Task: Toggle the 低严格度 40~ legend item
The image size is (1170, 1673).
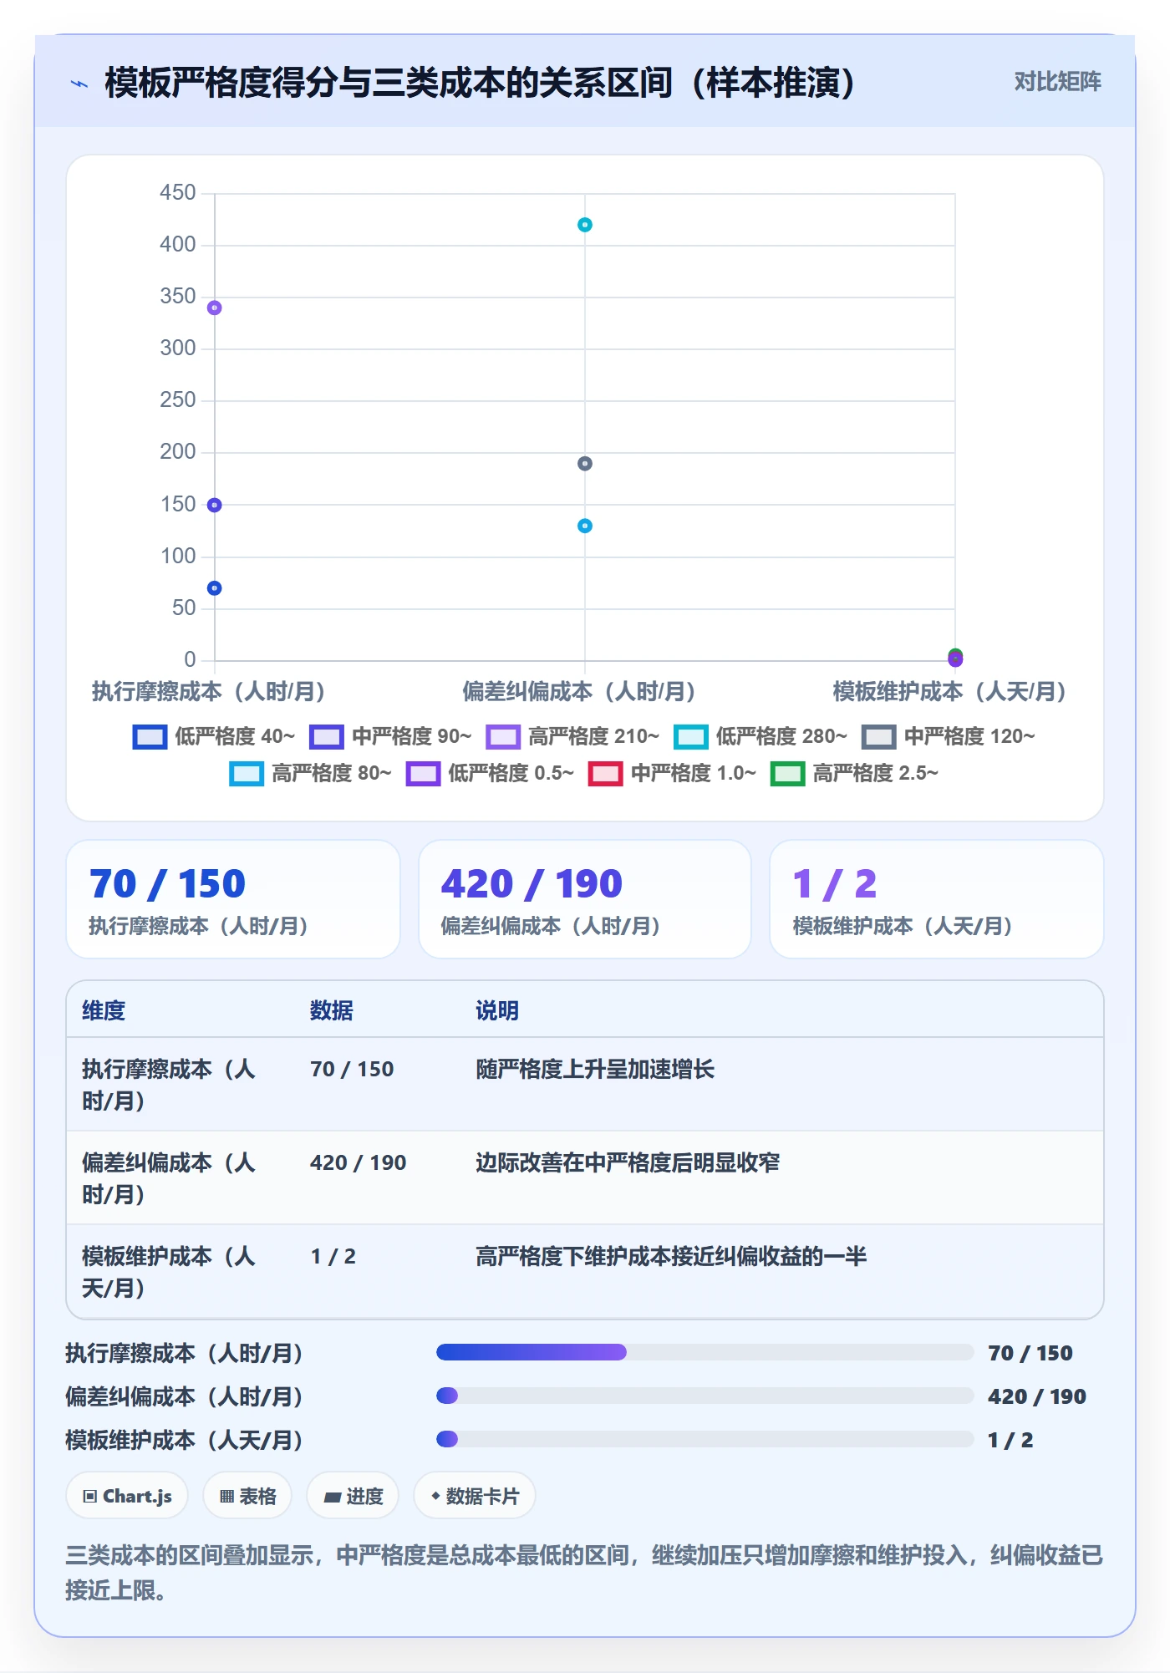Action: click(x=214, y=736)
